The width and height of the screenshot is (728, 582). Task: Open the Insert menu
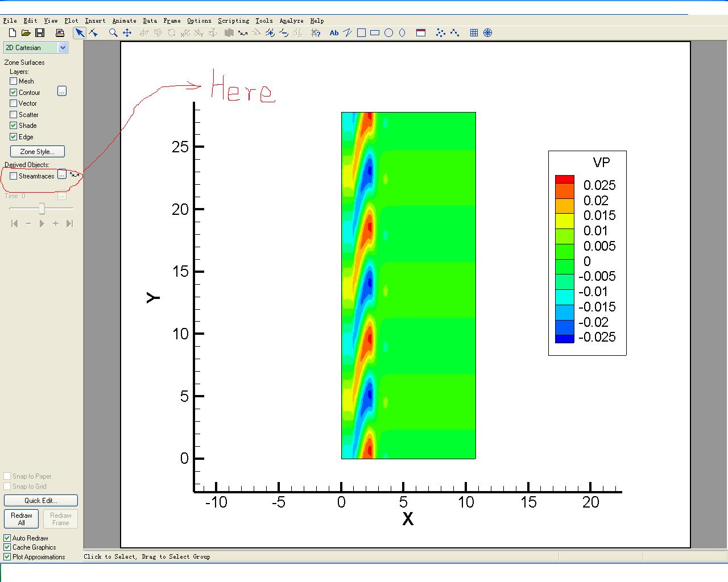(x=95, y=20)
